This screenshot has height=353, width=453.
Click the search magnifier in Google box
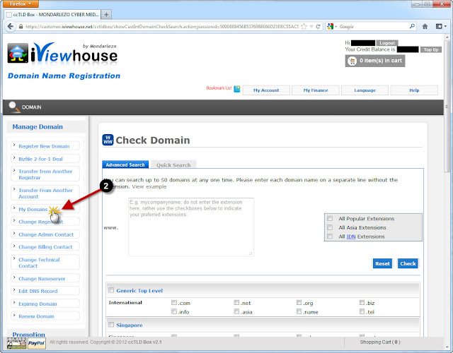pyautogui.click(x=412, y=26)
